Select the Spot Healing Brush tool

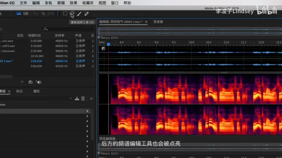(86, 14)
